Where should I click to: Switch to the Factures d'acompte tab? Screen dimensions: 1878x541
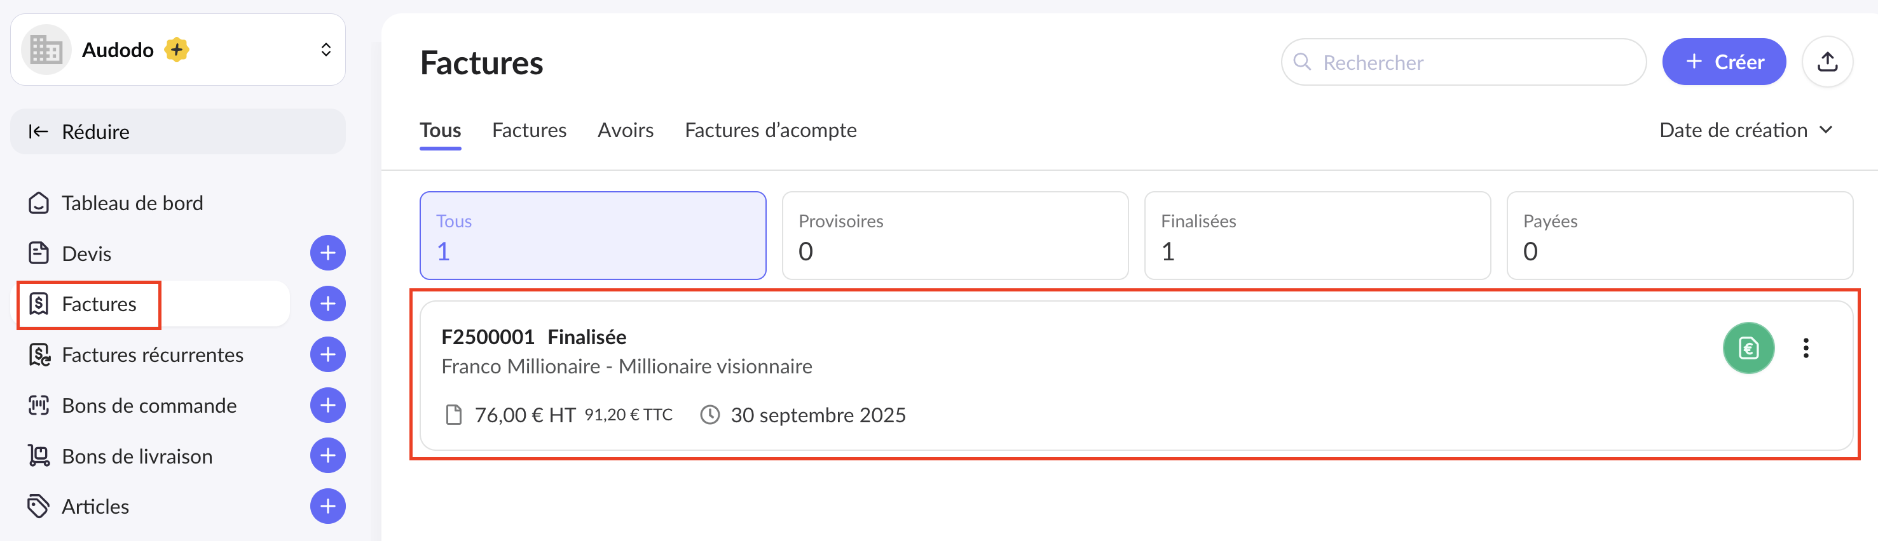pyautogui.click(x=770, y=130)
